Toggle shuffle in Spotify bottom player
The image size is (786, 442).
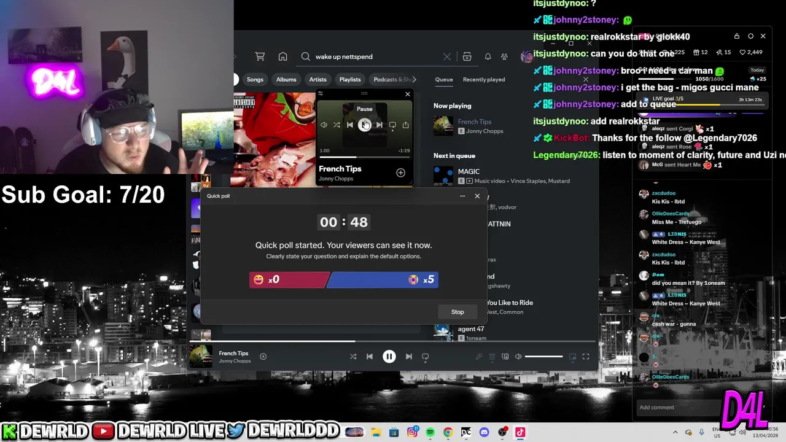point(353,356)
